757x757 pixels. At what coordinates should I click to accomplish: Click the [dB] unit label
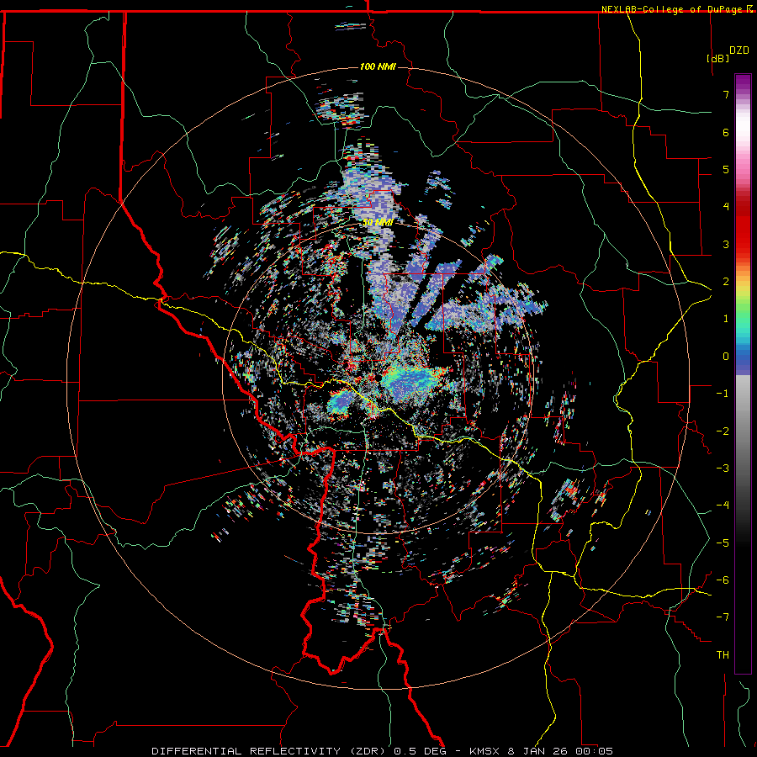[x=718, y=58]
